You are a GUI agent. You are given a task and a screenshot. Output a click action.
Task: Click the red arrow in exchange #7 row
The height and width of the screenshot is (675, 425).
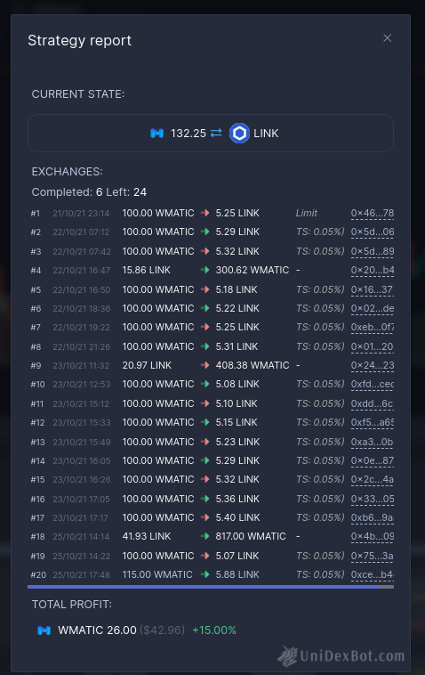pyautogui.click(x=205, y=327)
